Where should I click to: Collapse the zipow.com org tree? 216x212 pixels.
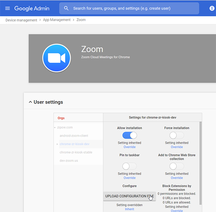pyautogui.click(x=55, y=127)
